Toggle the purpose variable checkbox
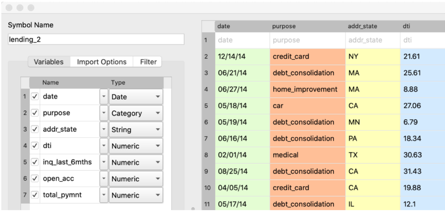 click(34, 114)
